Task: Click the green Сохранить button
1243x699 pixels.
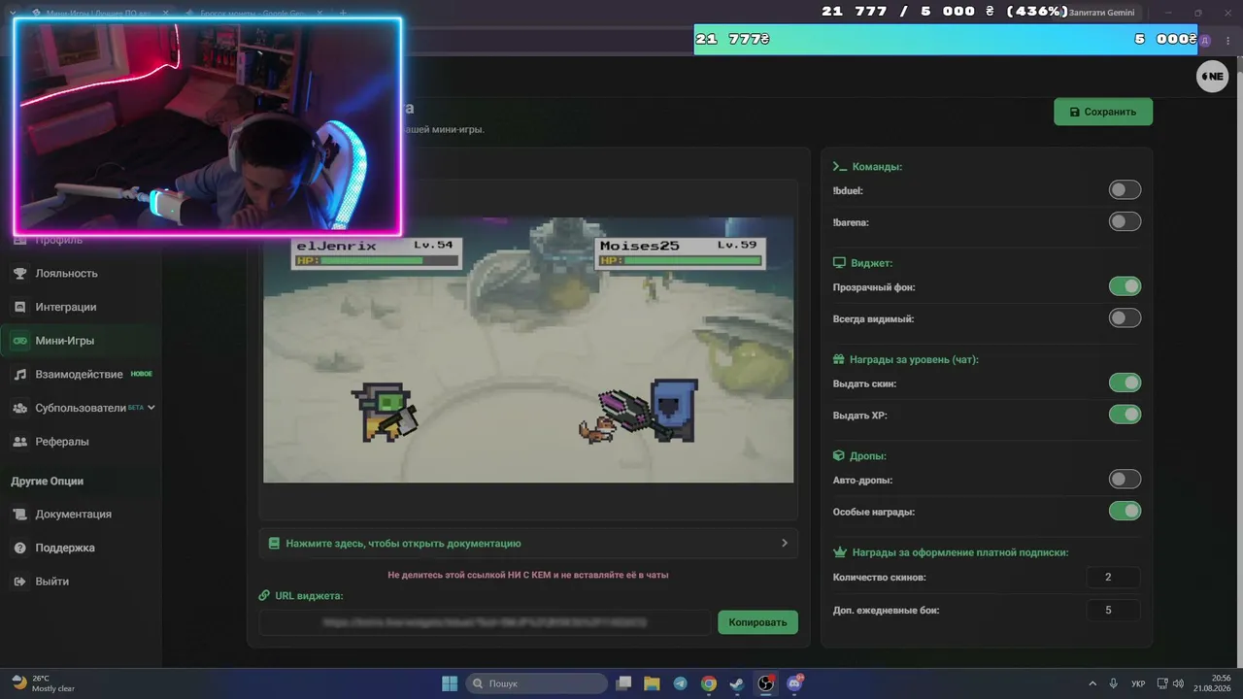Action: 1103,112
